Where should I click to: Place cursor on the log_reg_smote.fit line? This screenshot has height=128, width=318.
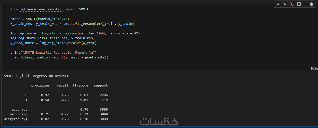click(52, 38)
